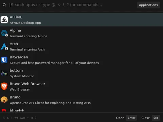Click the btop++ red icon
Screen dimensions: 163x122
(4, 110)
